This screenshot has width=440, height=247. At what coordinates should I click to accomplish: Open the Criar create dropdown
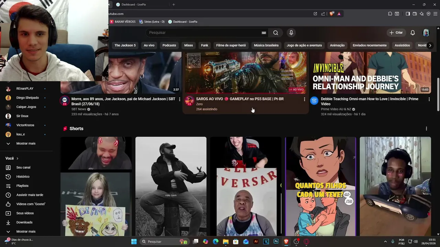point(396,33)
